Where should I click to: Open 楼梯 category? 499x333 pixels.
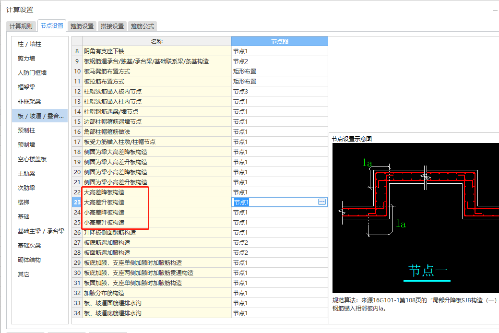(40, 202)
